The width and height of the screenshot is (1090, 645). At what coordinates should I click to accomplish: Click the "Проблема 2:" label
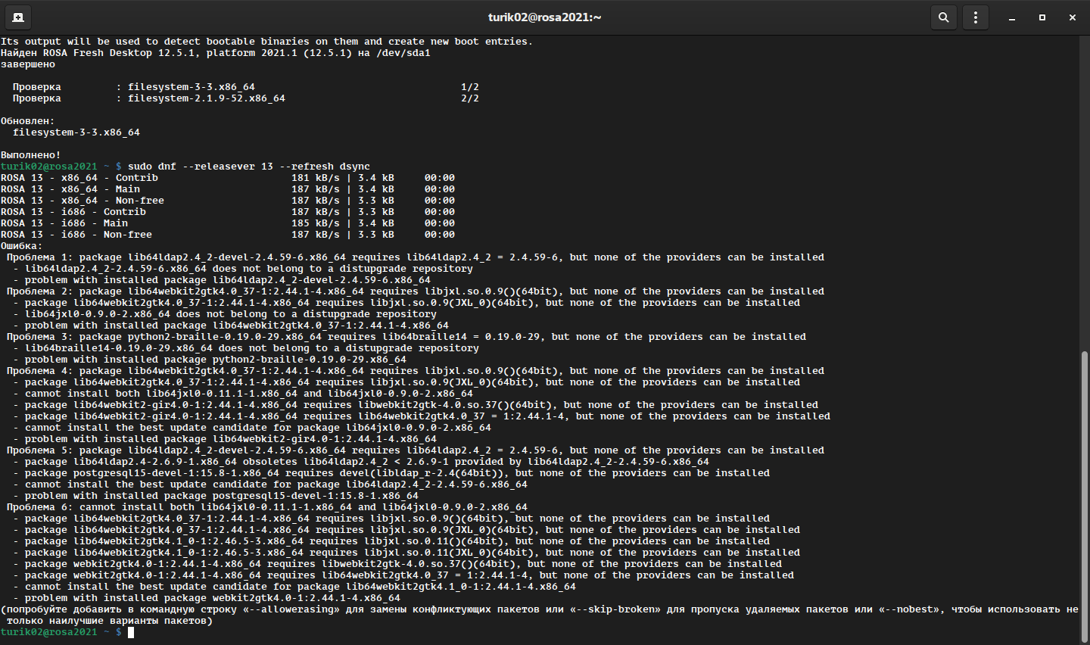(x=40, y=291)
